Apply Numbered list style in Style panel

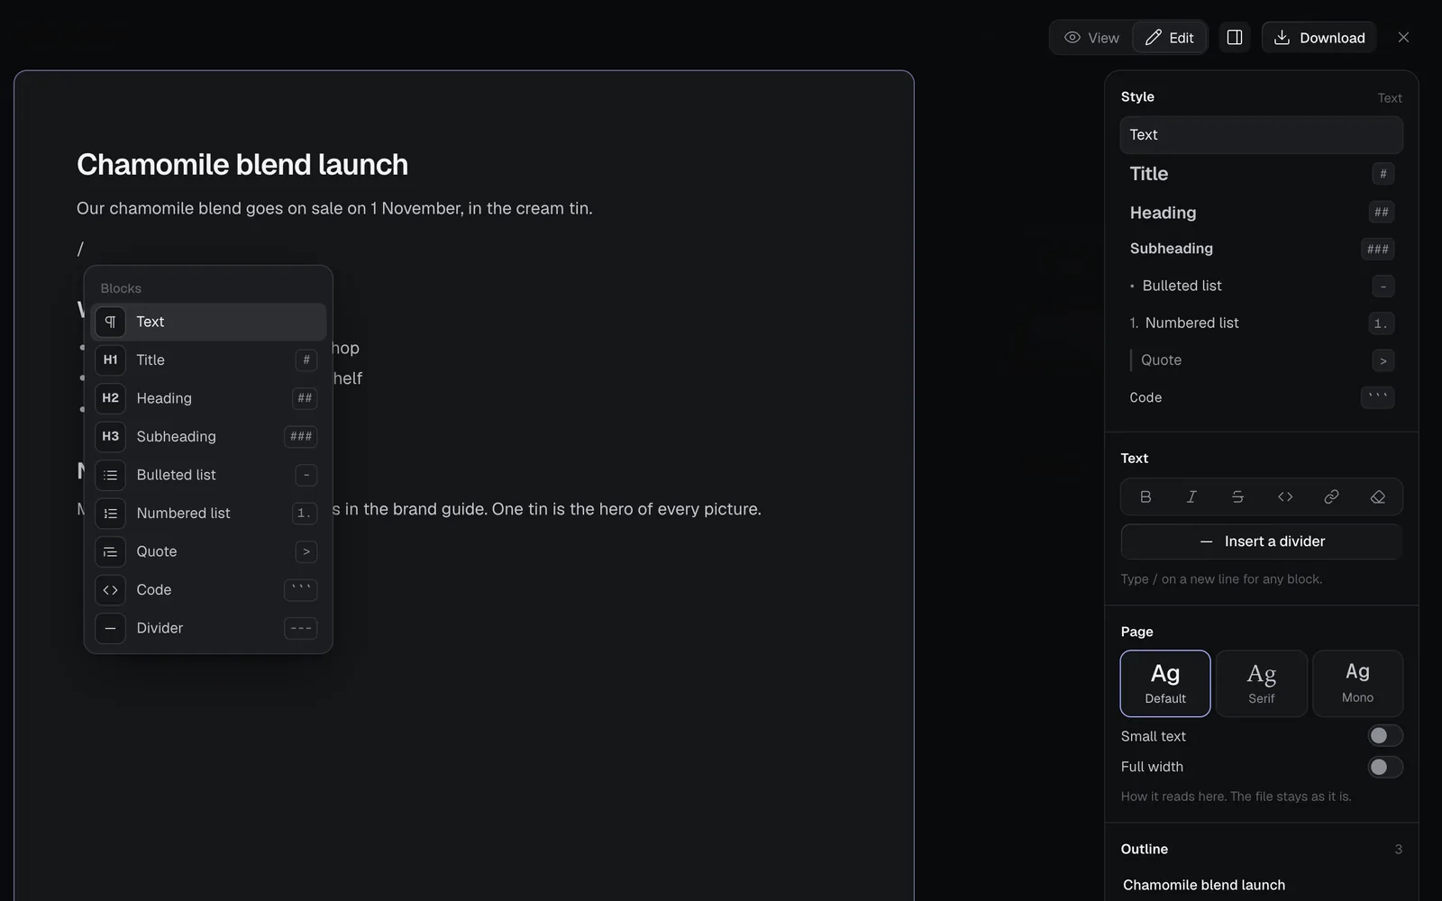point(1262,323)
